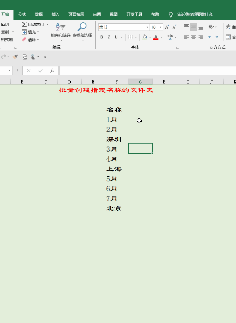
Task: Click the lightbulb Tell Me icon
Action: click(x=171, y=14)
